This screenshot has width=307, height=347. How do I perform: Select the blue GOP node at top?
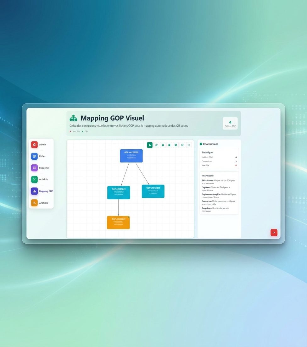pos(131,156)
